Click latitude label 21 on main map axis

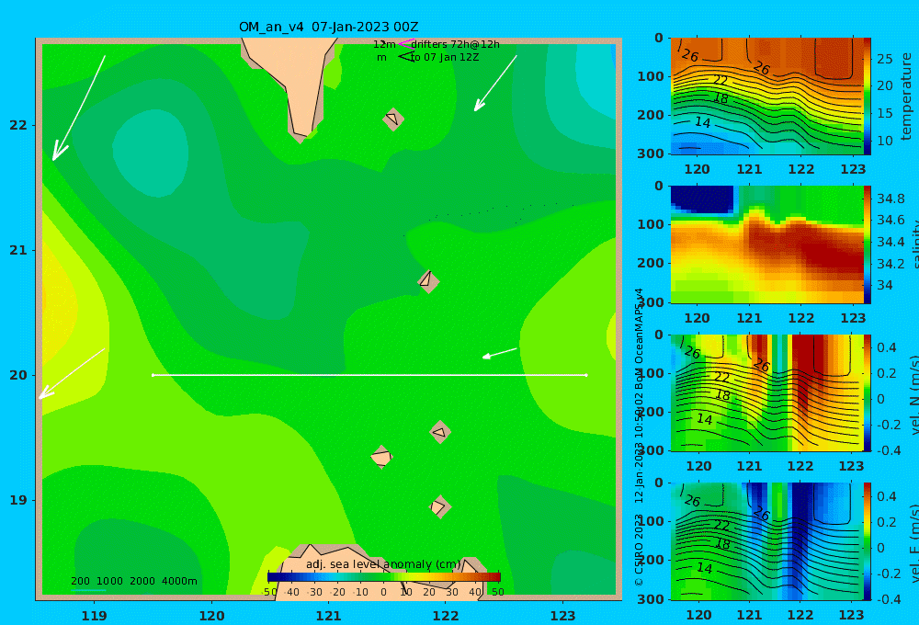pos(18,250)
